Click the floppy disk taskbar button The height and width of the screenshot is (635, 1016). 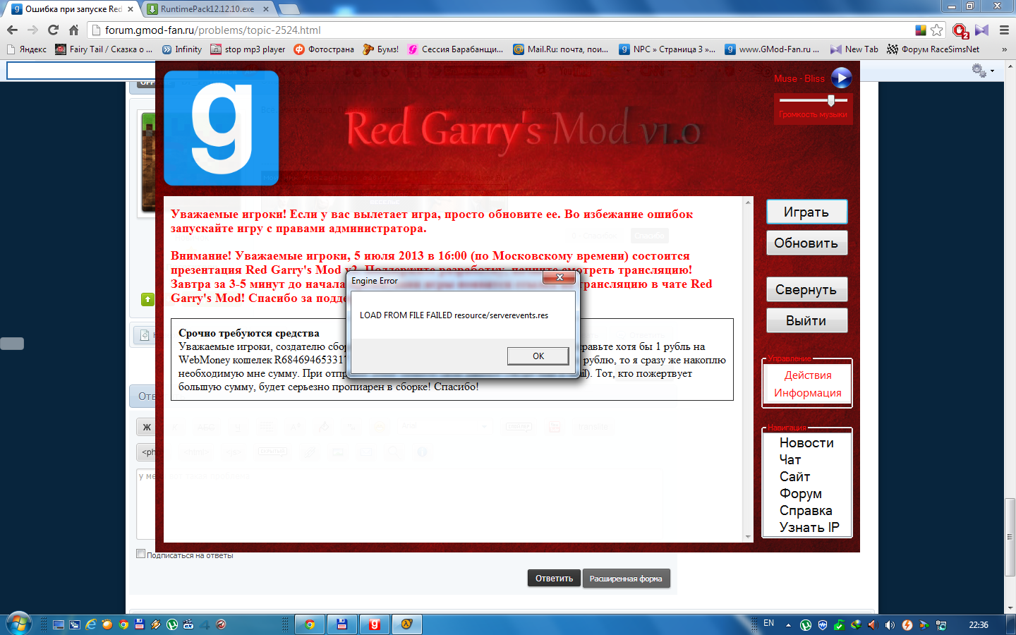342,624
